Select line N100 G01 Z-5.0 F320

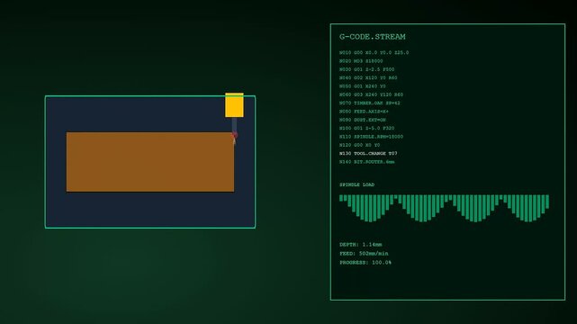(367, 129)
